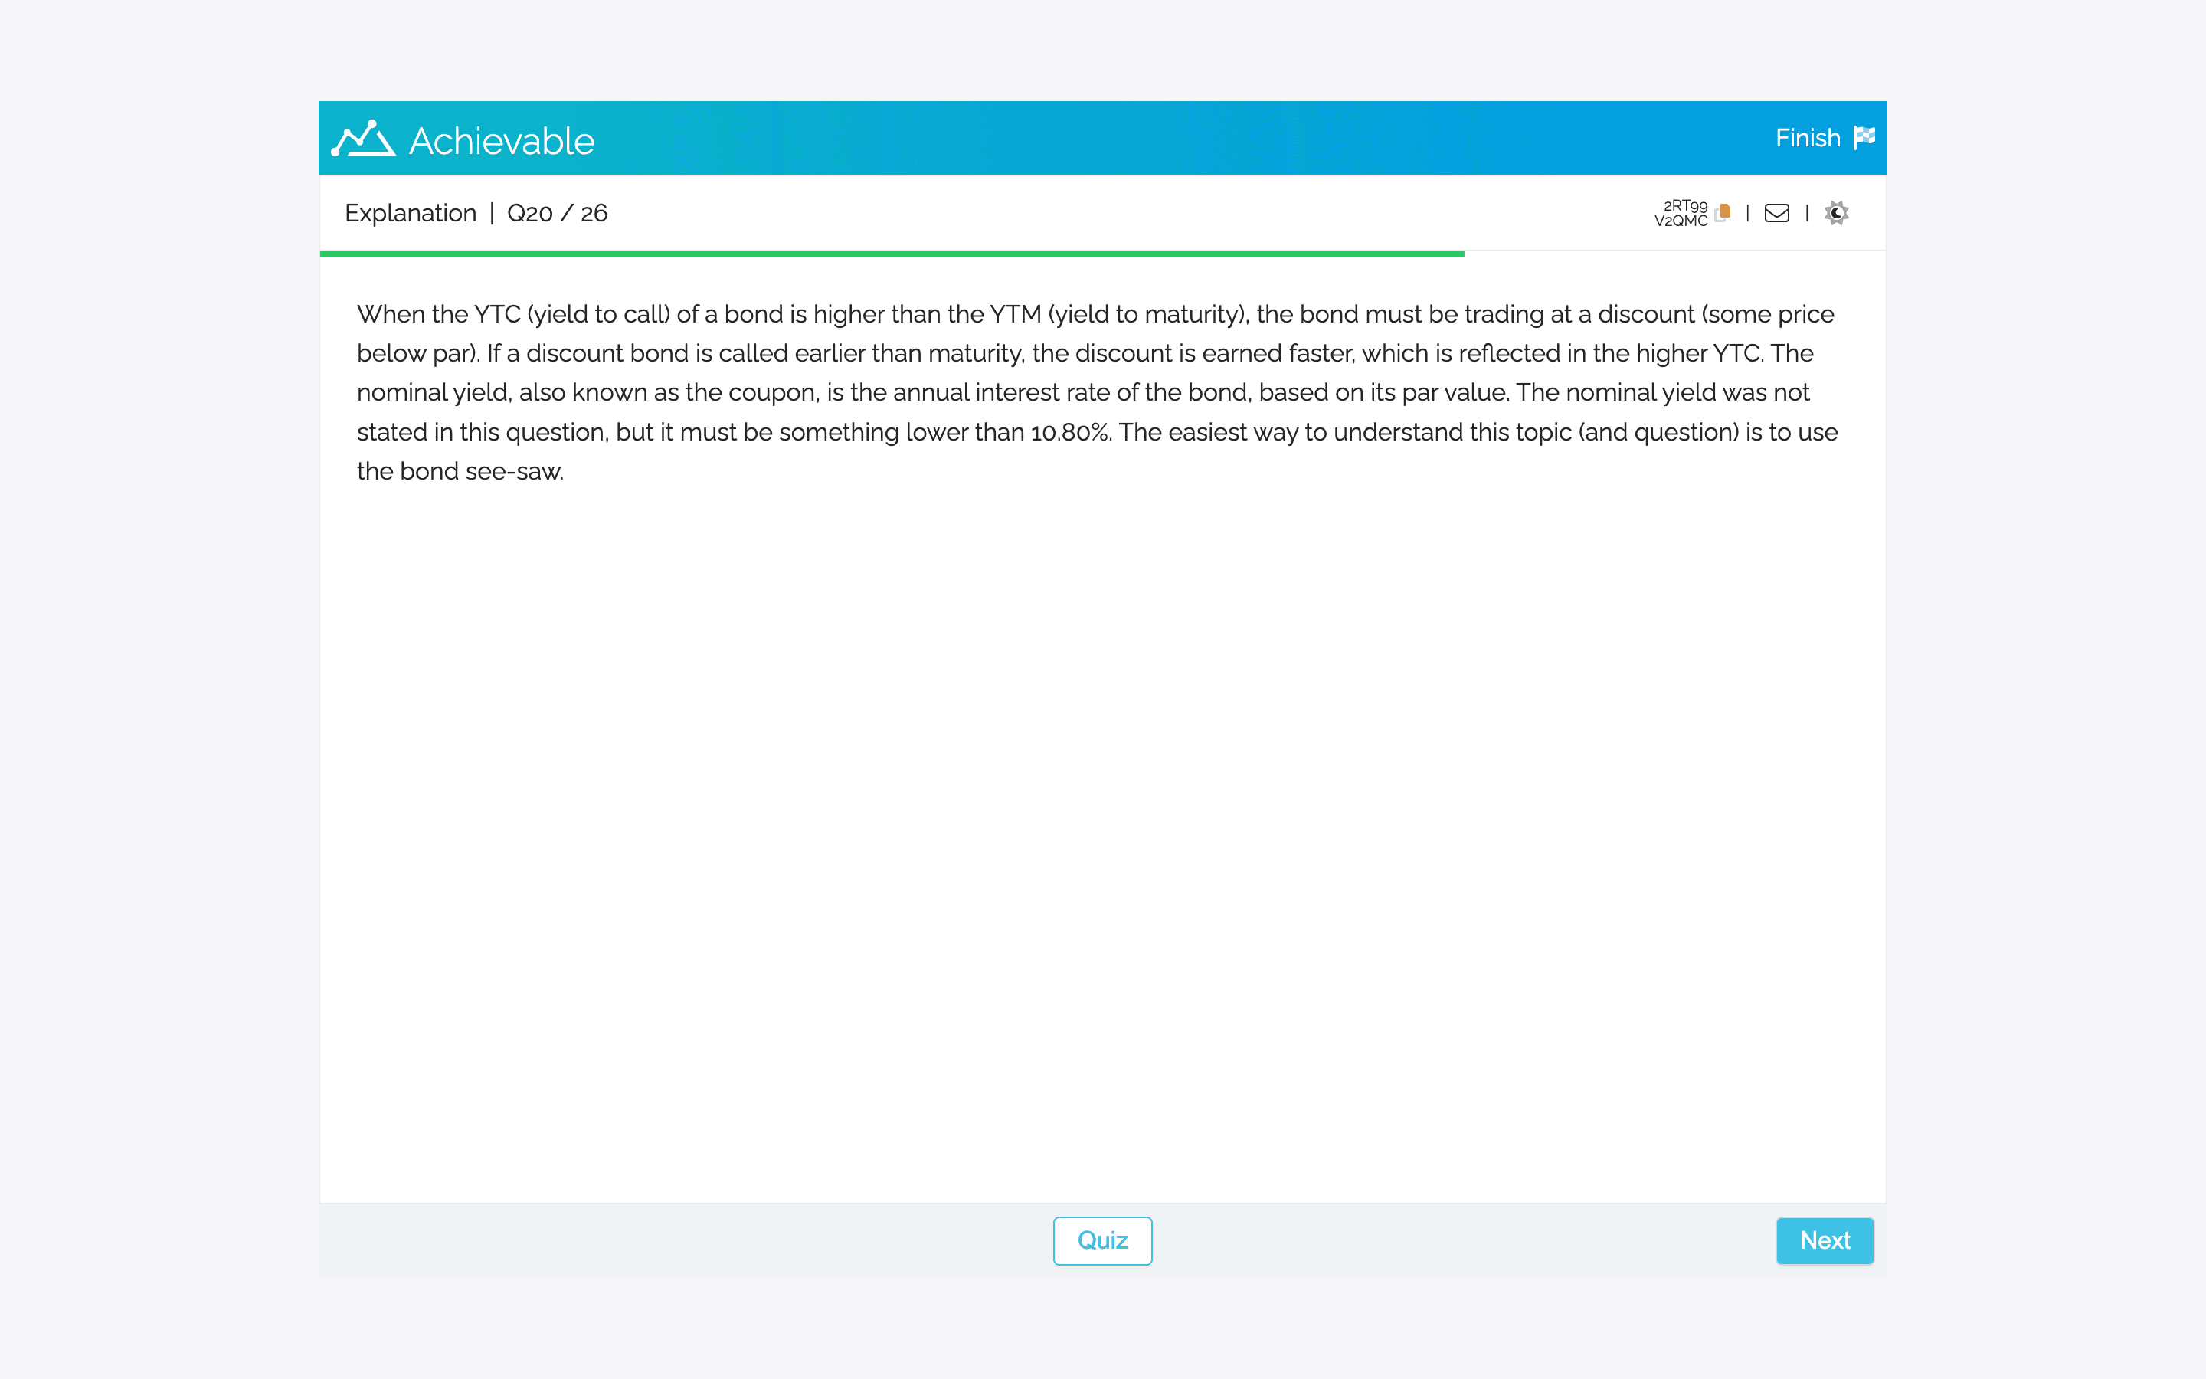Viewport: 2206px width, 1379px height.
Task: Click the empty white area below the explanation
Action: pyautogui.click(x=1102, y=821)
